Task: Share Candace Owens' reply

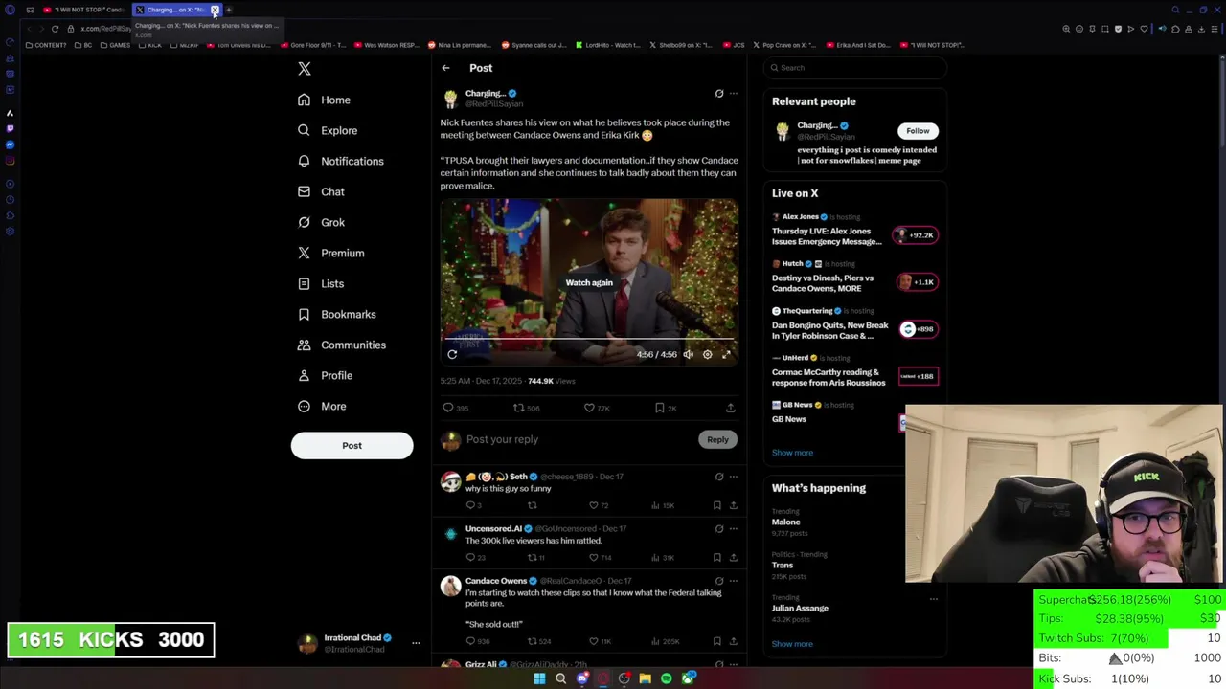Action: 733,641
